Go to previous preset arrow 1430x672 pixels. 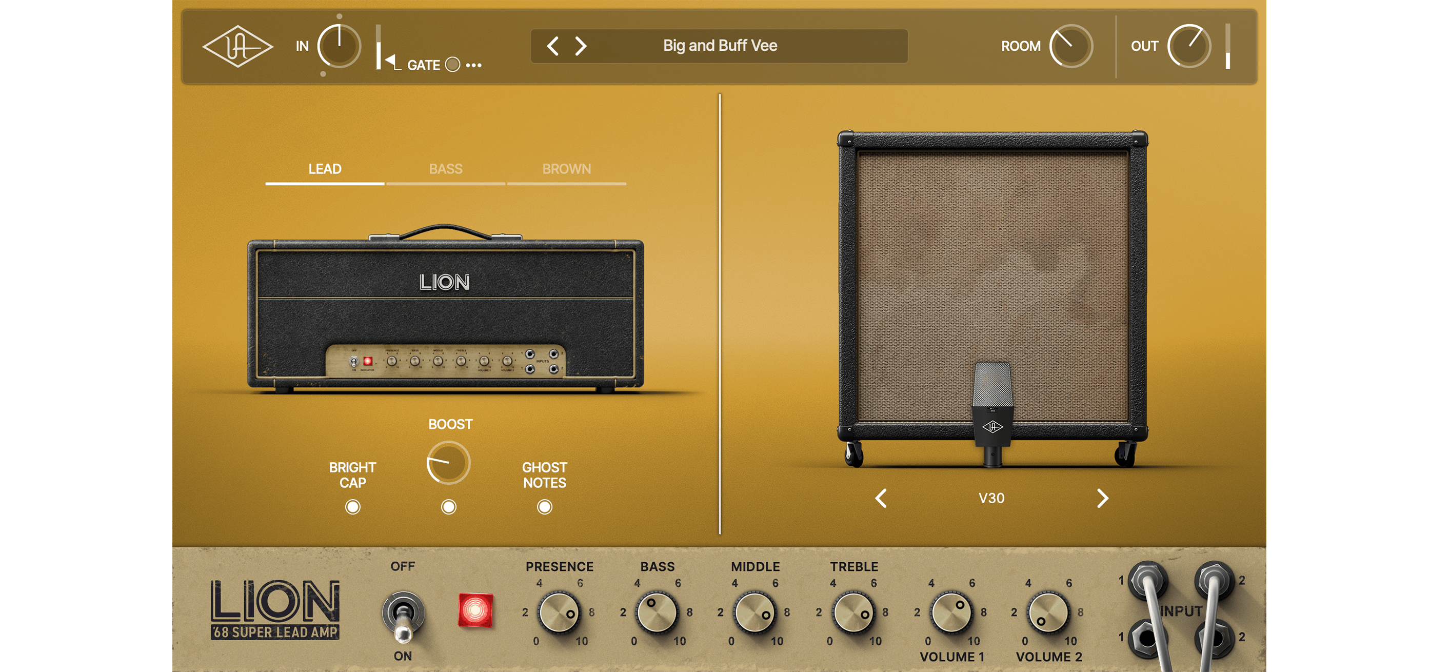pos(552,46)
